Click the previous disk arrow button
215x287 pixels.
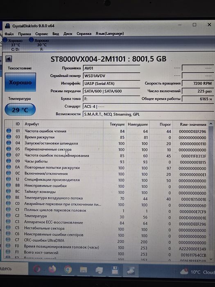point(9,59)
